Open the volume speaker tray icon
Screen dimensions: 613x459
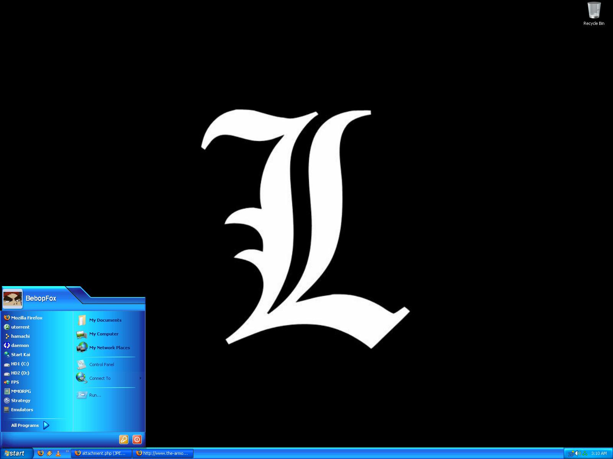tap(578, 453)
